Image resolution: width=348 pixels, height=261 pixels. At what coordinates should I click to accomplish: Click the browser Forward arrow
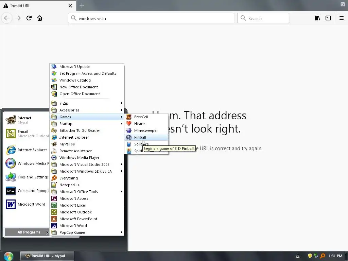pos(18,18)
